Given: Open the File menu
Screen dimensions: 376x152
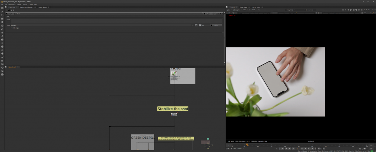Looking at the screenshot, I should [2, 4].
